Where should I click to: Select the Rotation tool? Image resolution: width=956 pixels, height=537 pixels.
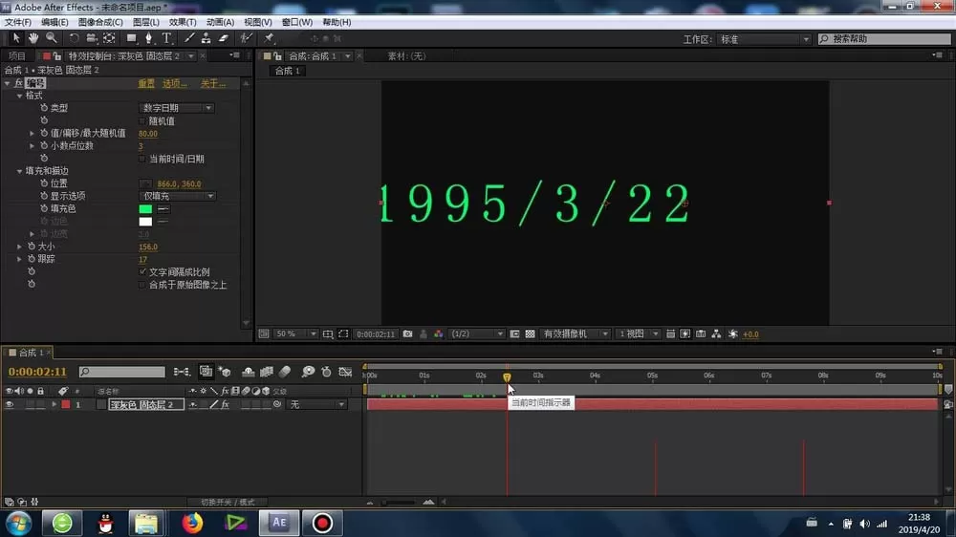coord(74,38)
